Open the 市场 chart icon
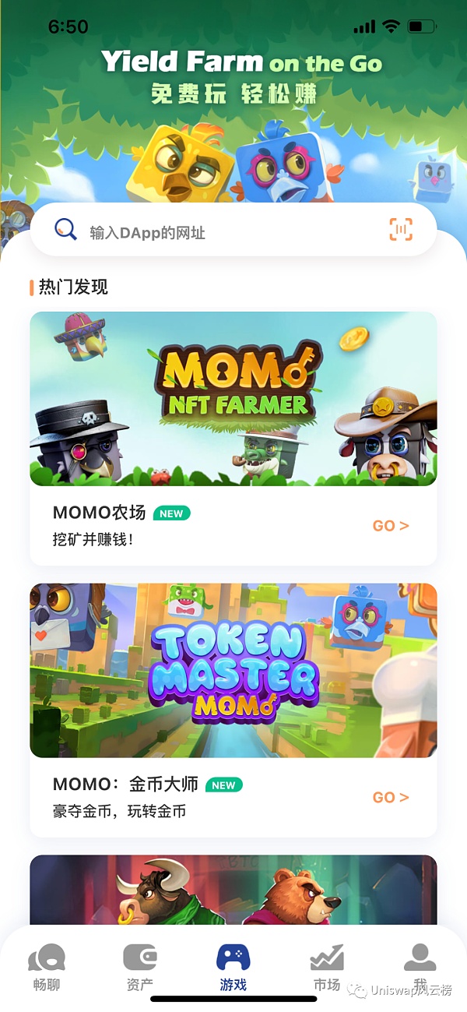Screen dimensions: 467x1012 click(327, 957)
